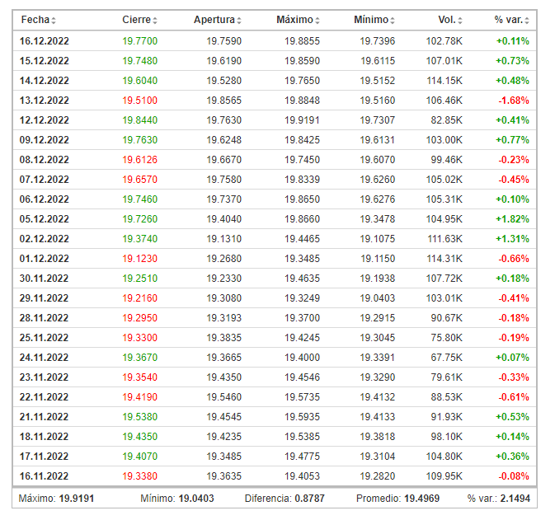This screenshot has width=555, height=520.
Task: Click the sort arrows beside Mínimo header
Action: click(393, 21)
